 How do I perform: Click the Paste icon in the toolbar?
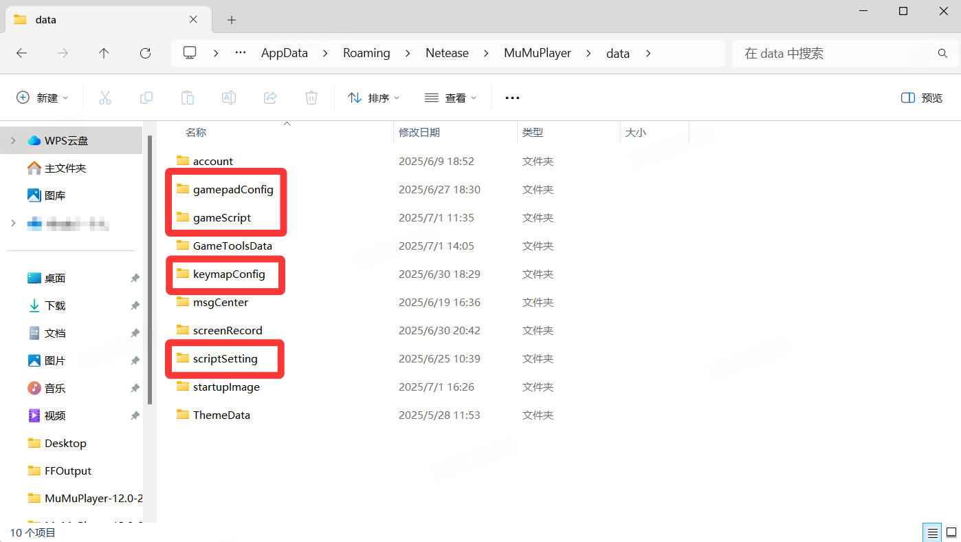[187, 97]
